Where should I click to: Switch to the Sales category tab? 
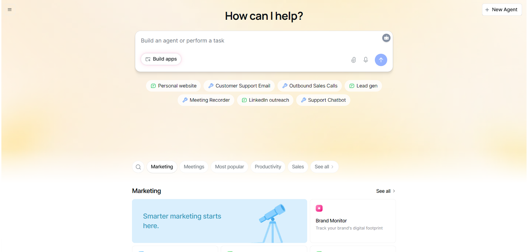coord(298,167)
